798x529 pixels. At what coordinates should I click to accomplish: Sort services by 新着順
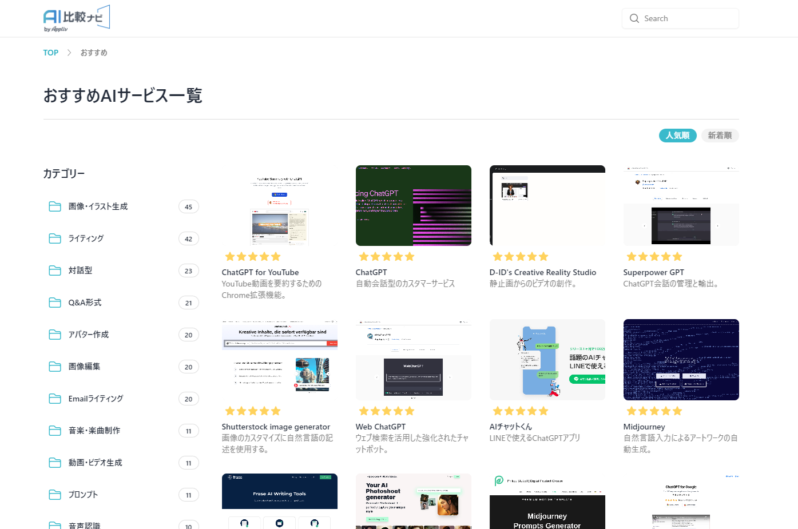pyautogui.click(x=720, y=136)
